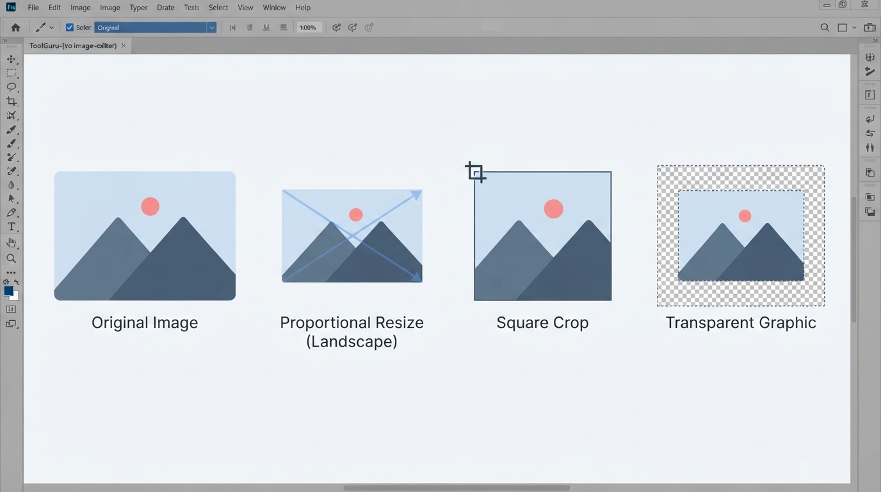Select the Pen tool
881x492 pixels.
tap(11, 213)
